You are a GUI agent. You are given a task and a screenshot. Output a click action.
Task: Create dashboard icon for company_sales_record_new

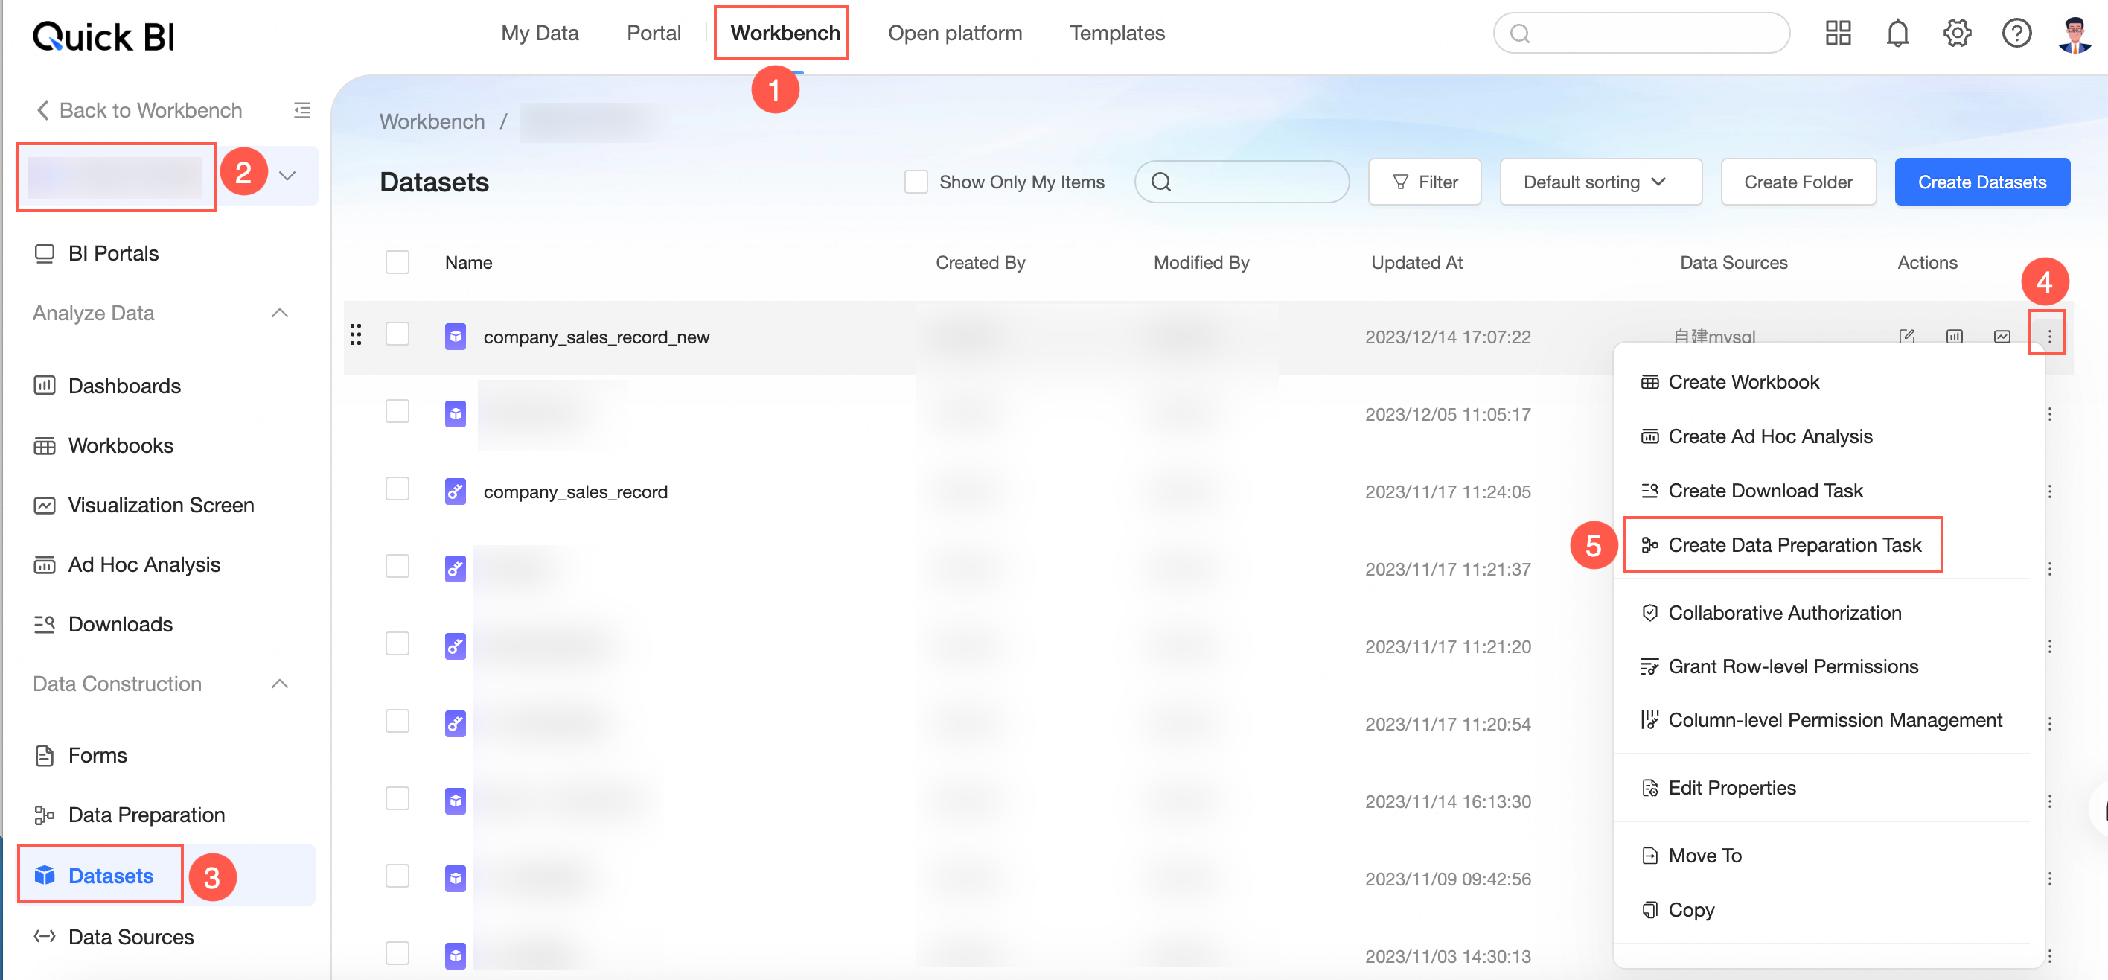click(1954, 337)
